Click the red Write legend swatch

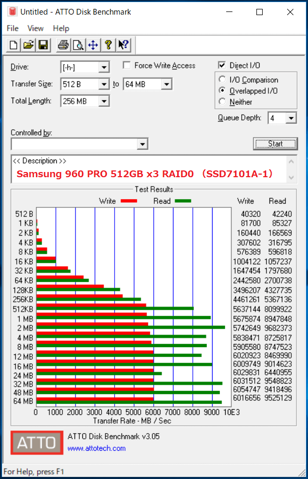point(129,201)
